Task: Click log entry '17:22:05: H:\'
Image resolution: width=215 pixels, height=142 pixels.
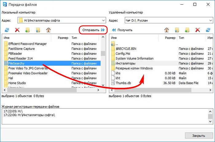Action: pyautogui.click(x=13, y=111)
